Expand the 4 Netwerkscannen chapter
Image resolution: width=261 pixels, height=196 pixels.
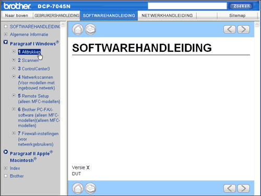coord(14,76)
